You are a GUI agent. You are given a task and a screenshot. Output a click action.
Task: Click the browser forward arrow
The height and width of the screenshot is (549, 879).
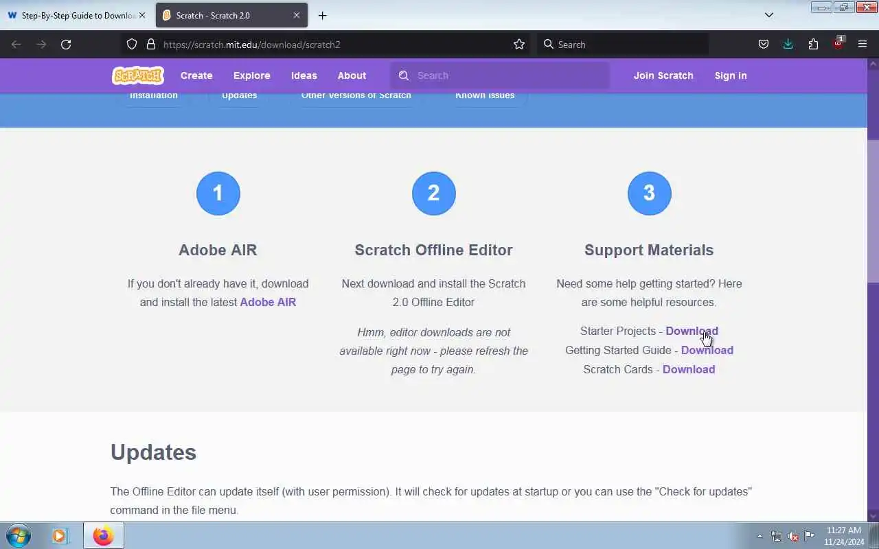41,45
